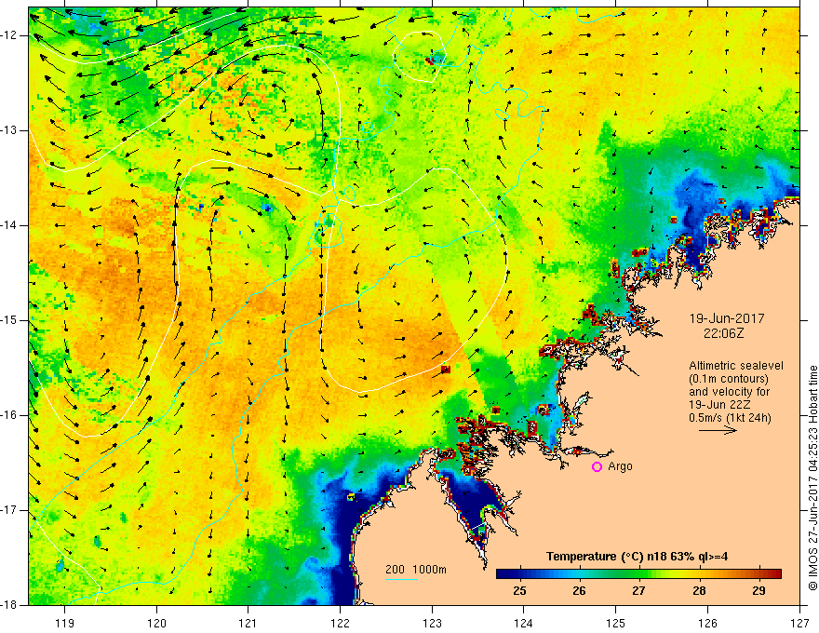Click the 200 1000m bathymetry label
Image resolution: width=819 pixels, height=633 pixels.
[x=416, y=570]
